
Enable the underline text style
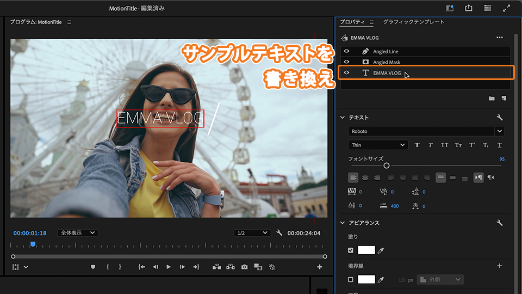(x=500, y=145)
